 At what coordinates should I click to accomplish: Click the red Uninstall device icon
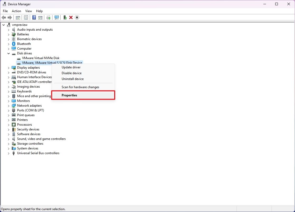(71, 17)
